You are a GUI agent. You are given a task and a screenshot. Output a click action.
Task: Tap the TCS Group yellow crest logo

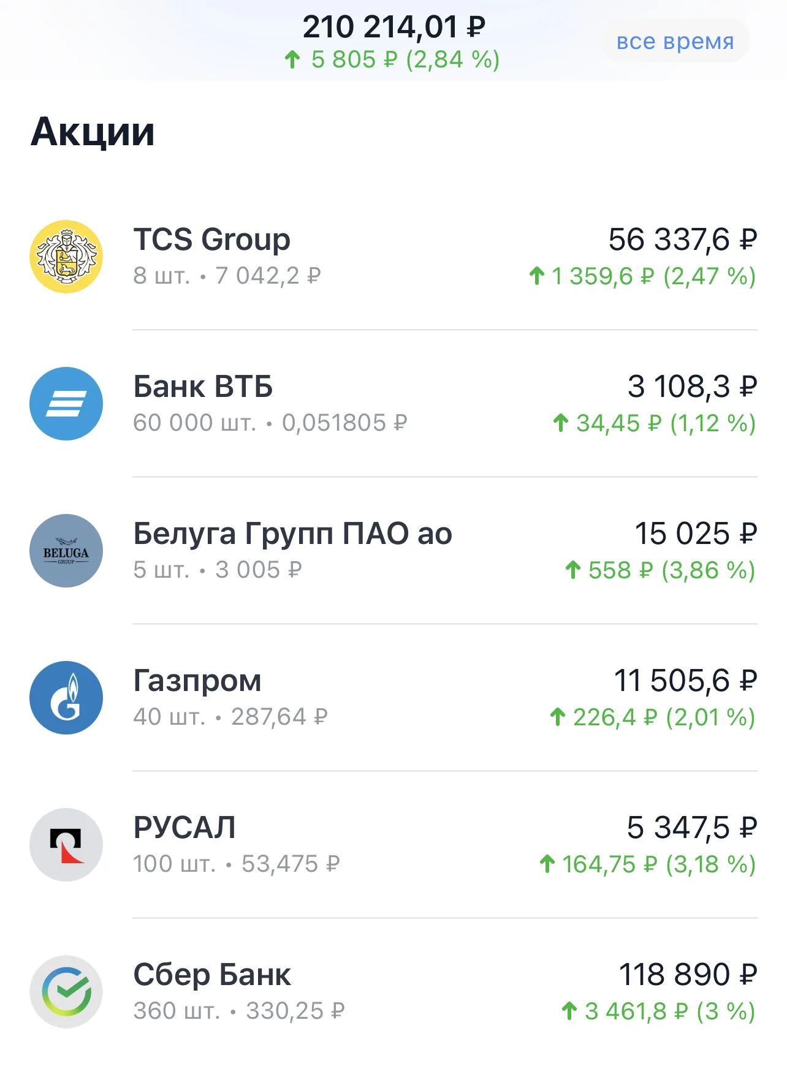pos(66,257)
